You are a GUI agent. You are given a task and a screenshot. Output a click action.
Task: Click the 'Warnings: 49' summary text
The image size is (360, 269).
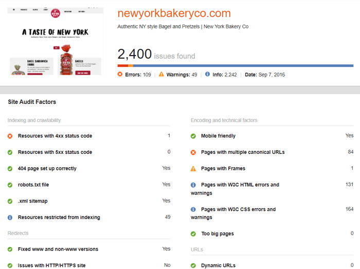pos(182,75)
